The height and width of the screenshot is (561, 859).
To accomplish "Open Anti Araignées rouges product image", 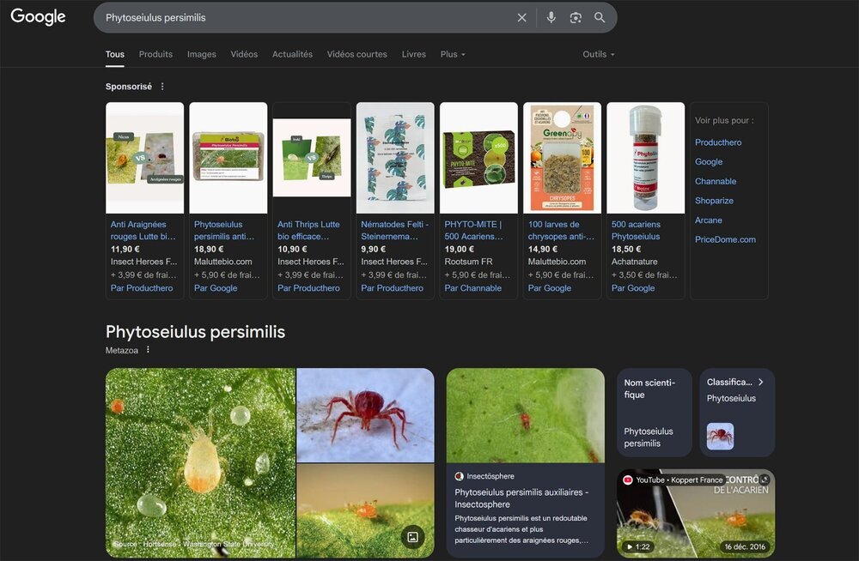I will coord(144,158).
